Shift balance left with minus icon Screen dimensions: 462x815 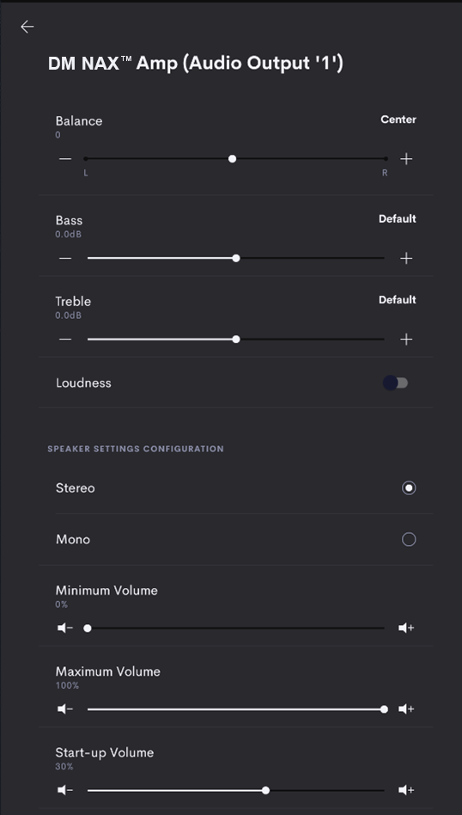click(x=65, y=158)
